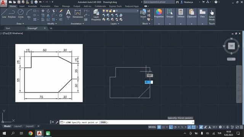Toggle the MODEL space button
244x137 pixels.
point(152,127)
